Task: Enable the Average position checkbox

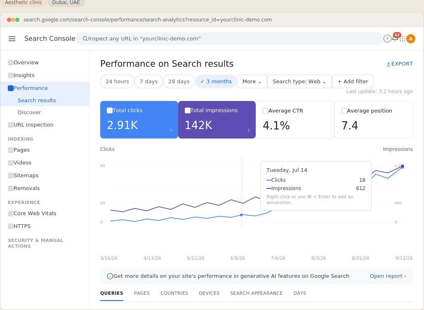Action: click(344, 111)
